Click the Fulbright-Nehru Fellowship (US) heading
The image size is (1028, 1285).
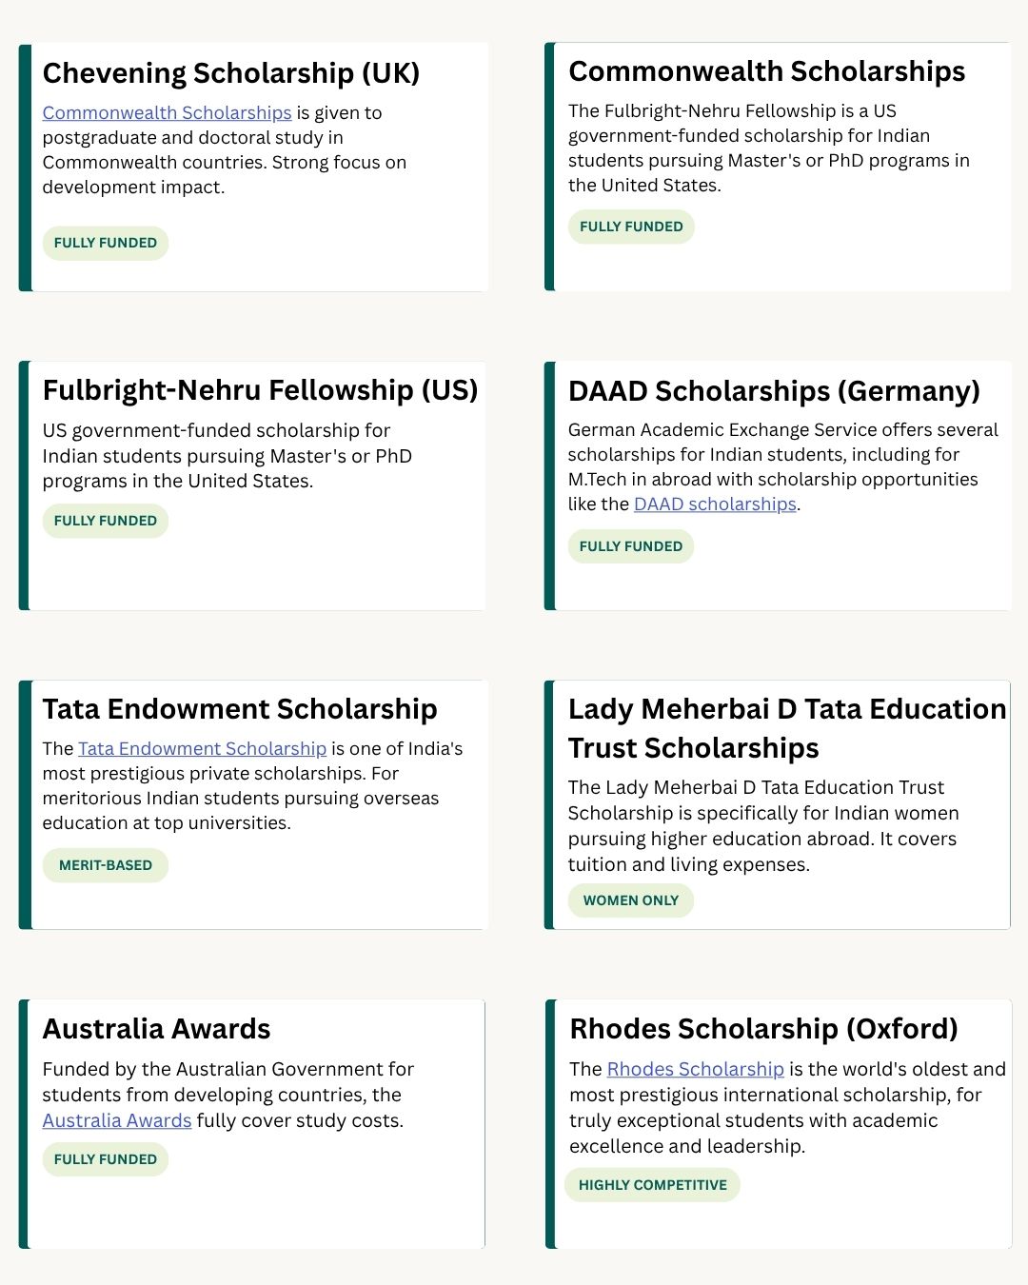tap(260, 390)
